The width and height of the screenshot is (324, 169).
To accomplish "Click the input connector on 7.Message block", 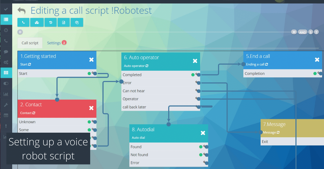I will (261, 132).
